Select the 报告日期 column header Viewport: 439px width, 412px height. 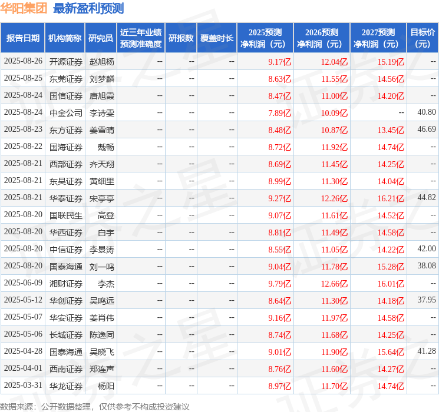(22, 38)
